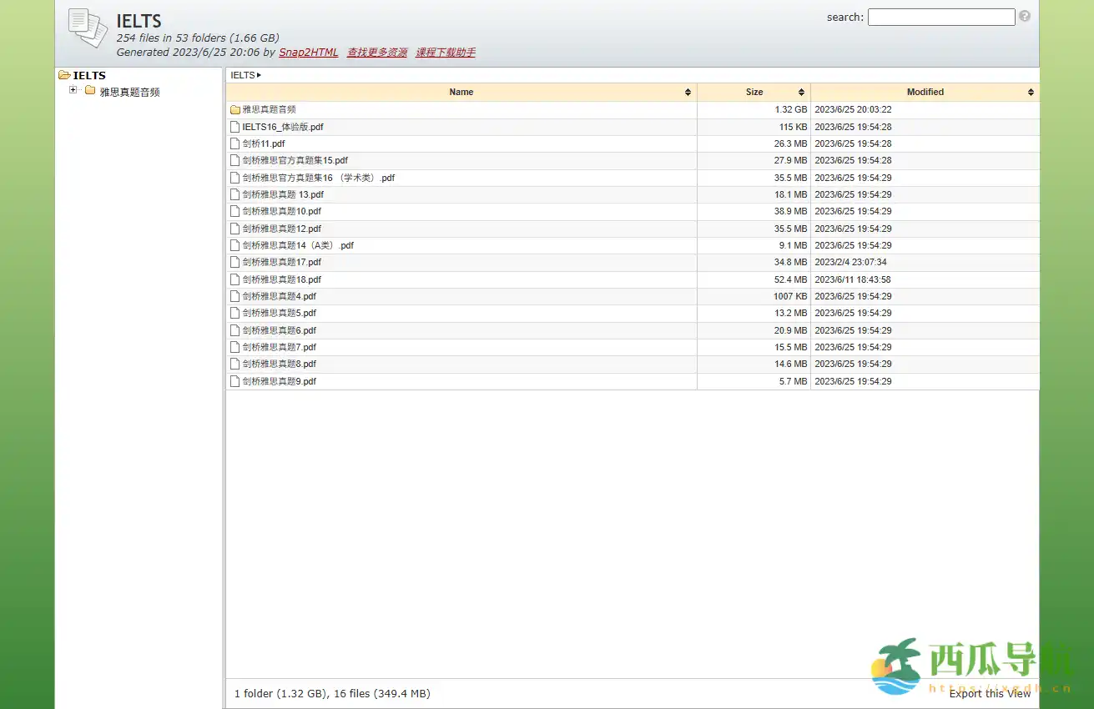Open 剑桥雅思官方真题集15.pdf file

(295, 160)
